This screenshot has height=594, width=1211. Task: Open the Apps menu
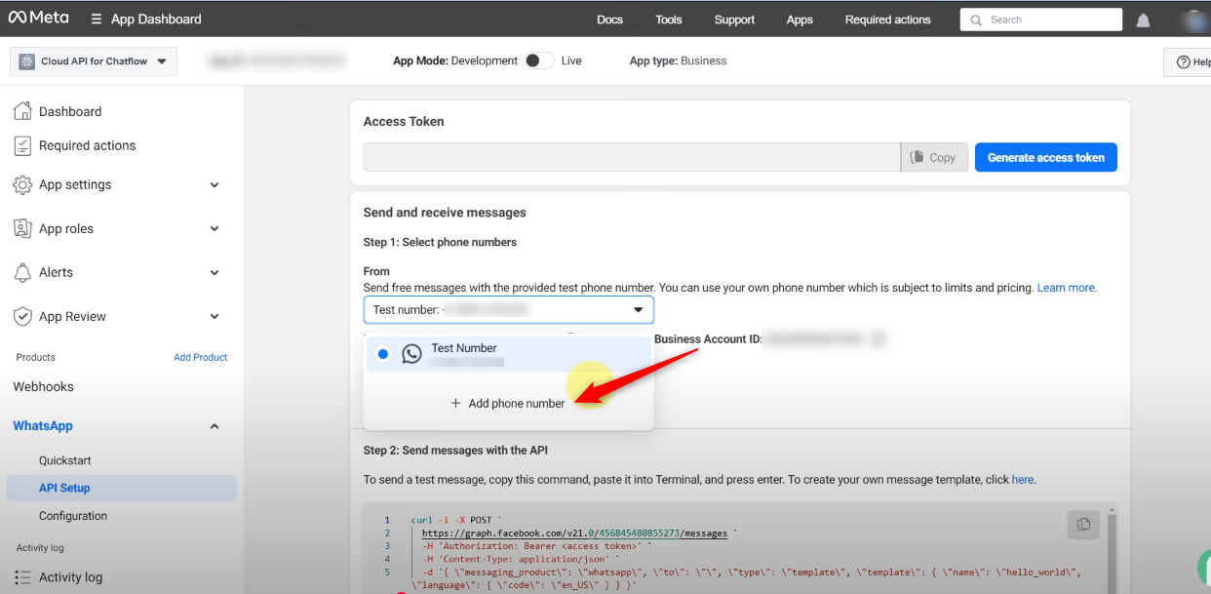pyautogui.click(x=800, y=20)
